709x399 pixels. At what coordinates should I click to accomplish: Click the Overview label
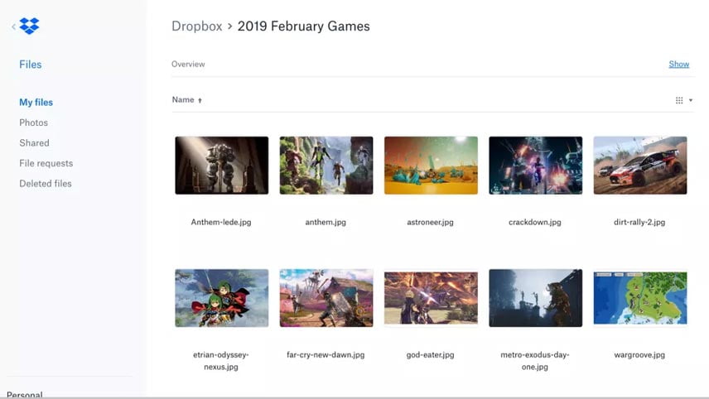click(188, 65)
